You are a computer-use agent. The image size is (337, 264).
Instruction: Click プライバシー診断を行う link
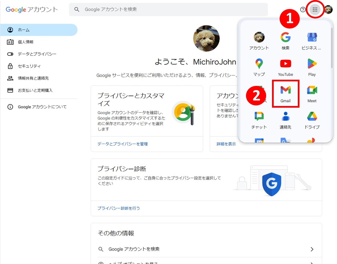(x=118, y=208)
